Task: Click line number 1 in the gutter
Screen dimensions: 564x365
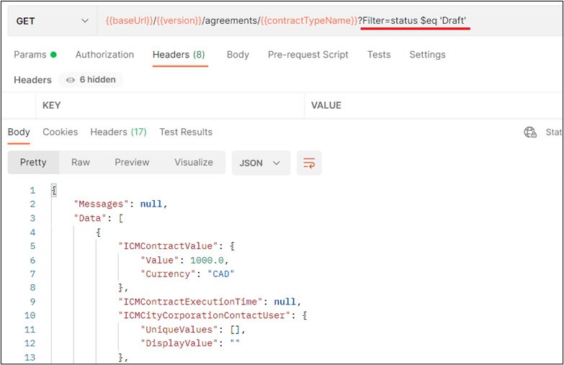Action: click(32, 191)
